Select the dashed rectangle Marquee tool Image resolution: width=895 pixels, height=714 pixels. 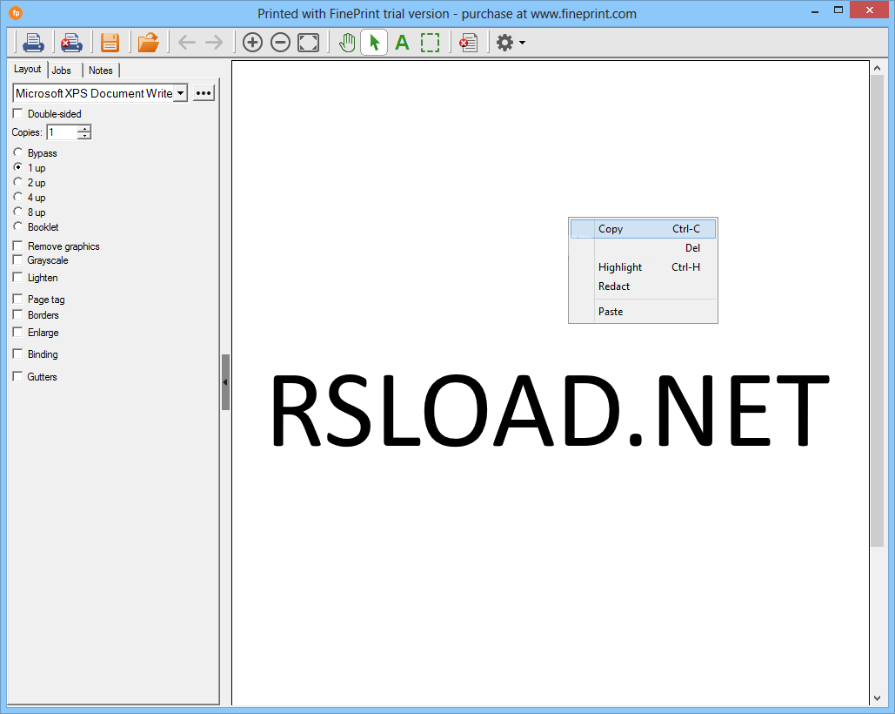click(430, 43)
